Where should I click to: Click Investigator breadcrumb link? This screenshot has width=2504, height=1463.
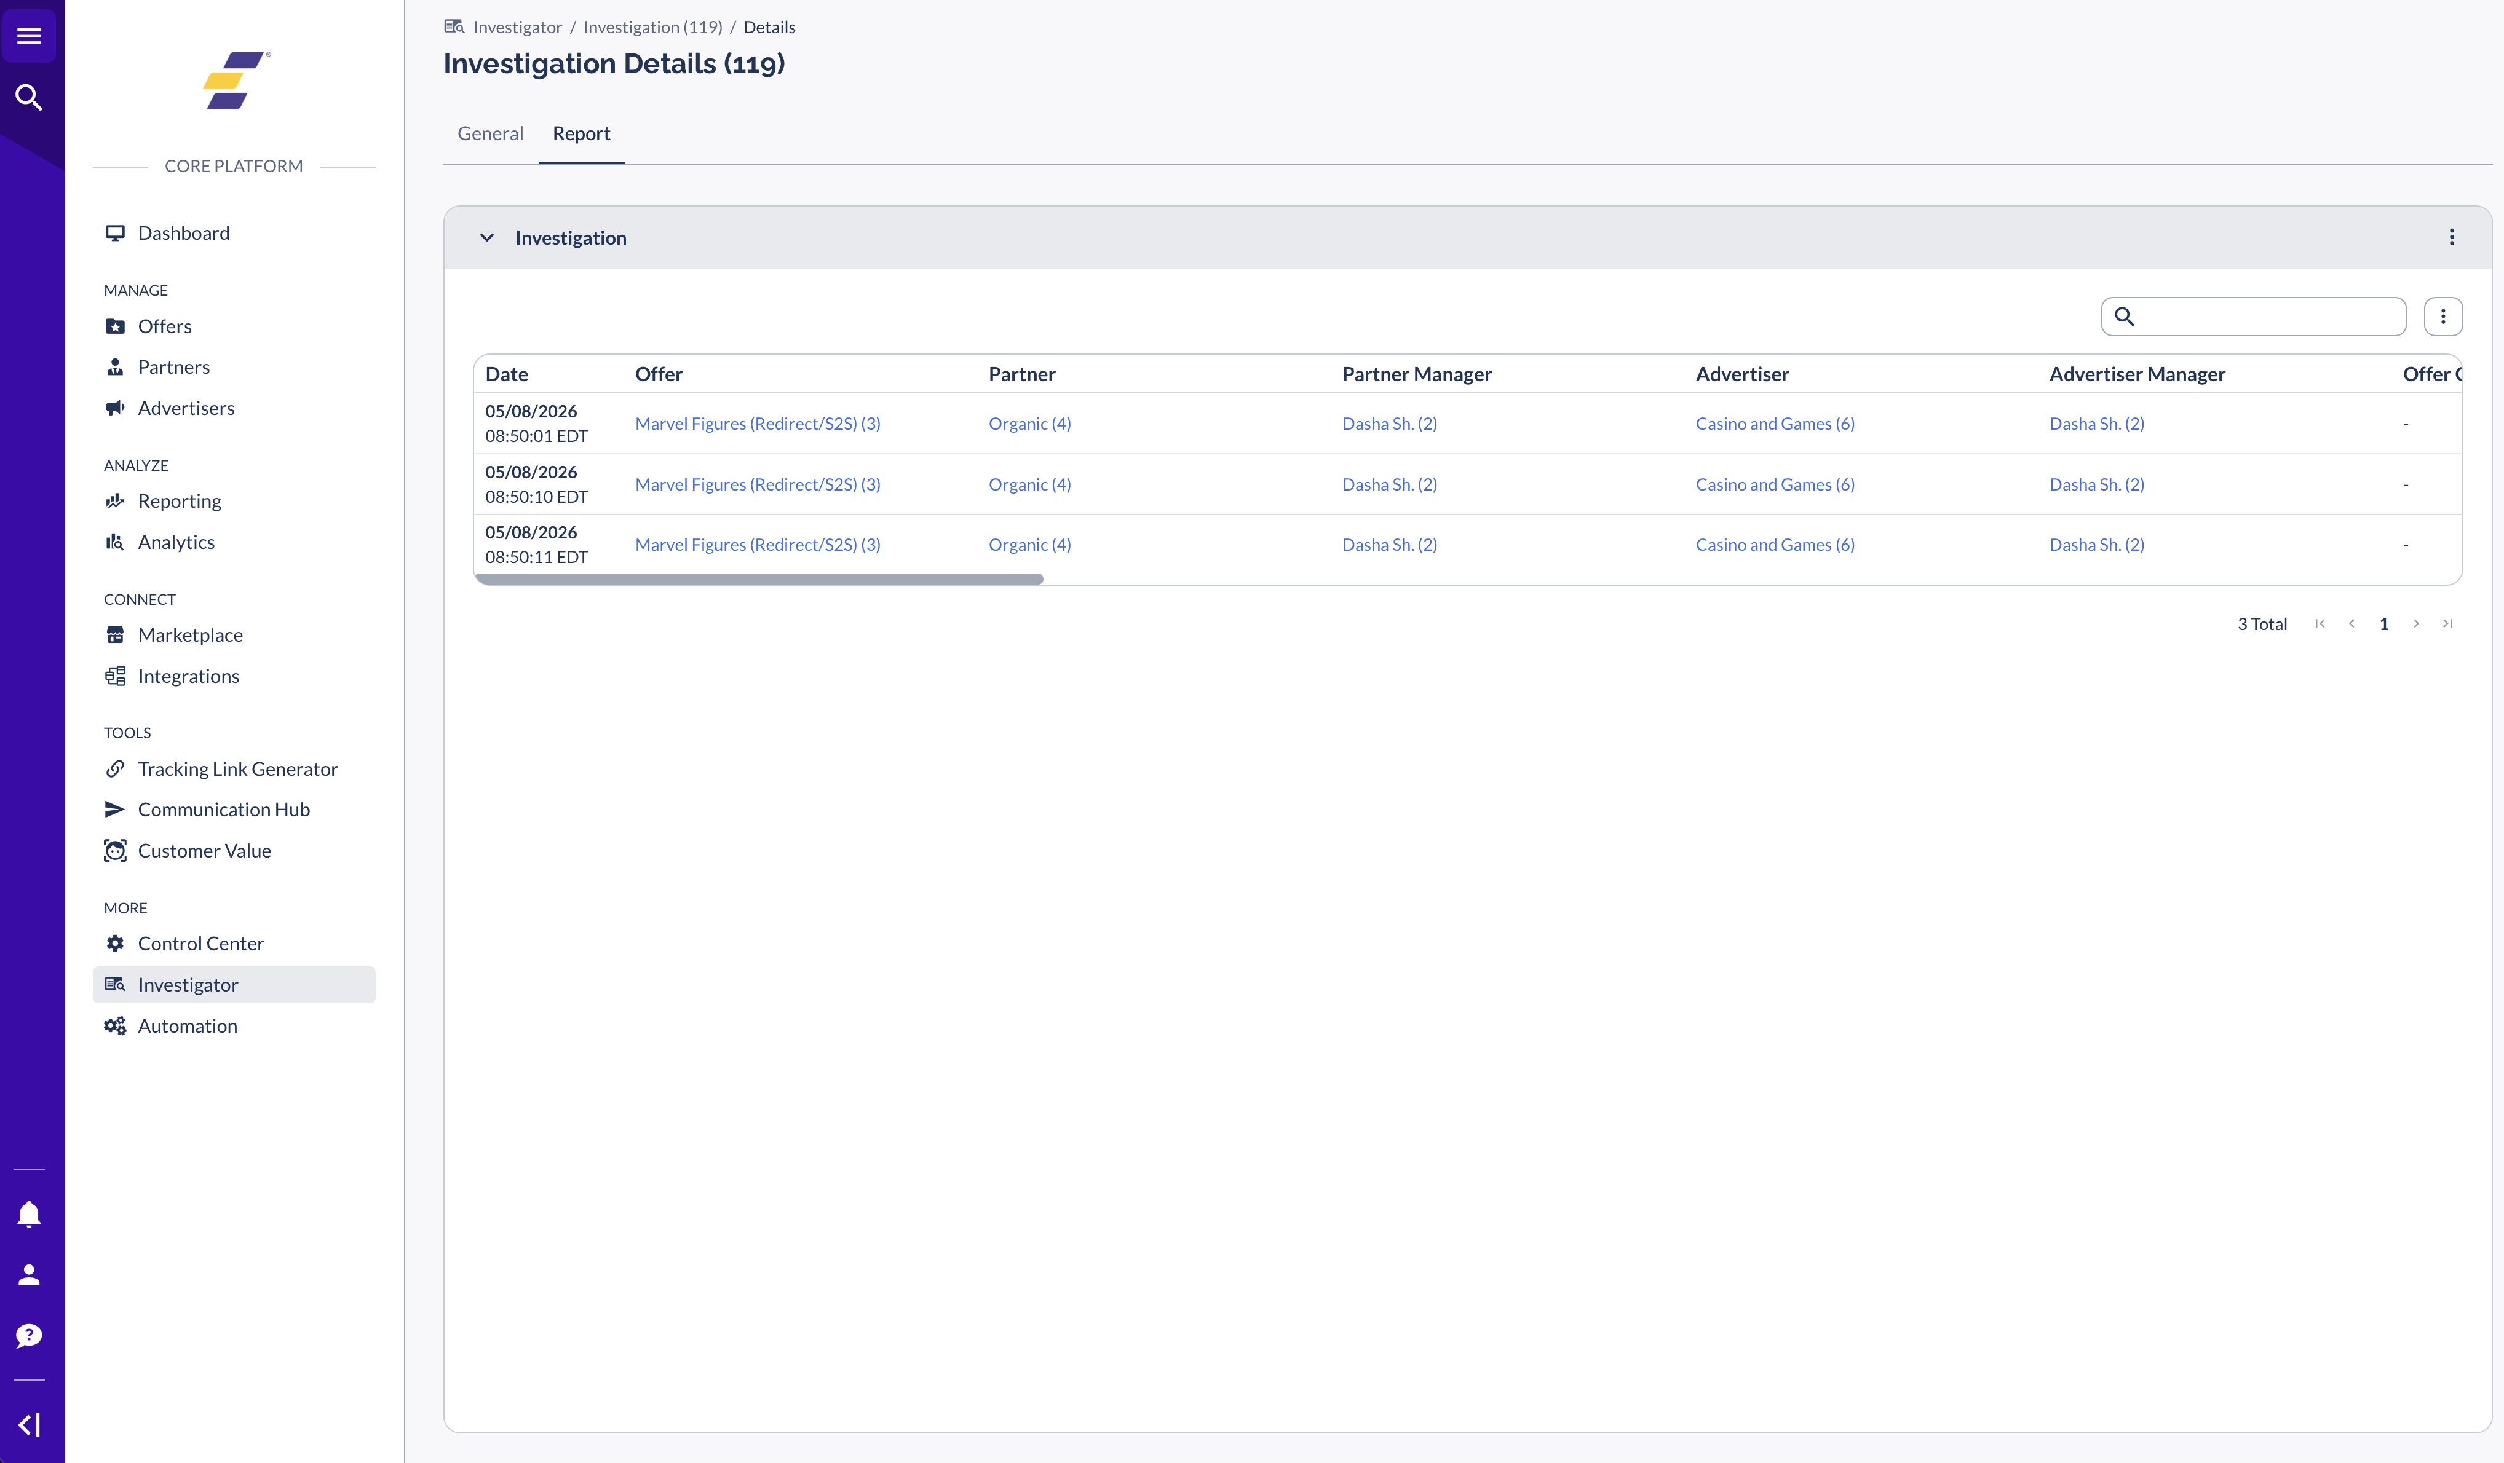pyautogui.click(x=518, y=28)
